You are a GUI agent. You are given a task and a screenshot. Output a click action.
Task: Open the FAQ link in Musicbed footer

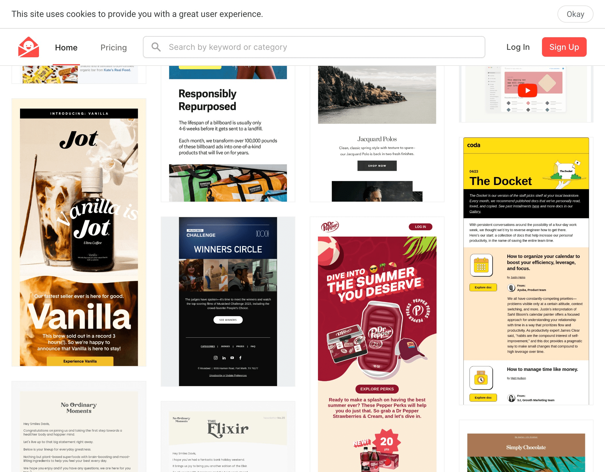click(x=253, y=347)
